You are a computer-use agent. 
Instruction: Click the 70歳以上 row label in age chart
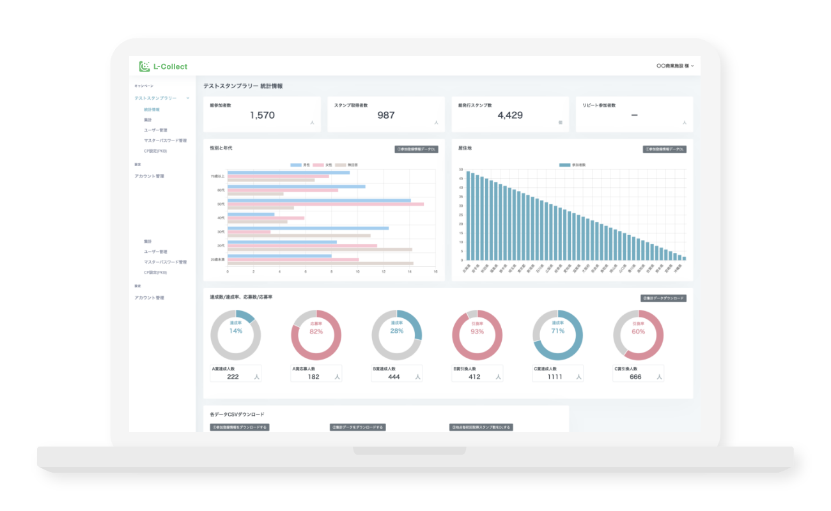click(x=218, y=176)
